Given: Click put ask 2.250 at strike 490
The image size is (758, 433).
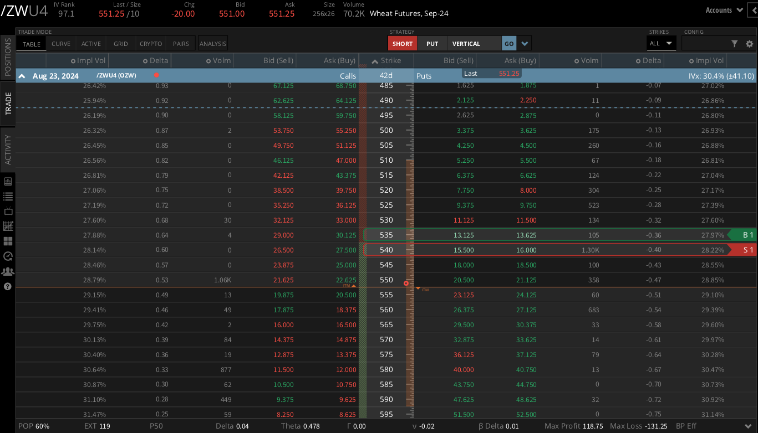Looking at the screenshot, I should [528, 100].
